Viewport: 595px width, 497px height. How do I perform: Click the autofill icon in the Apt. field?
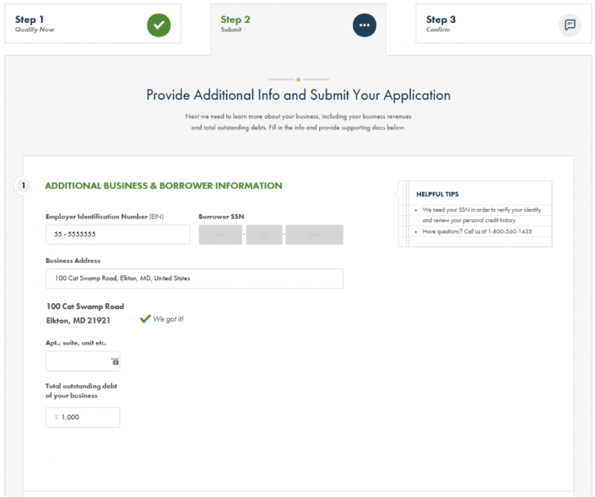click(115, 361)
